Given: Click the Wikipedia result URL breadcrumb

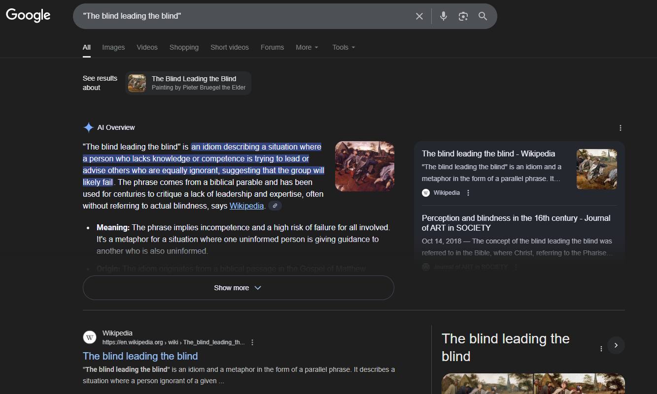Looking at the screenshot, I should coord(173,342).
